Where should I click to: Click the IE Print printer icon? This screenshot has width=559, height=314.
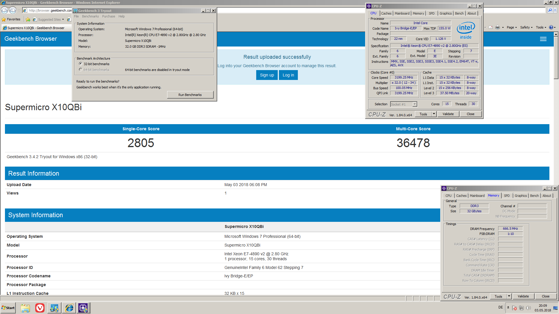tap(498, 27)
